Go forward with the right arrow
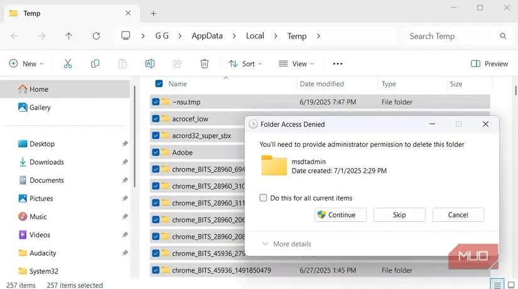This screenshot has width=518, height=289. [x=41, y=36]
